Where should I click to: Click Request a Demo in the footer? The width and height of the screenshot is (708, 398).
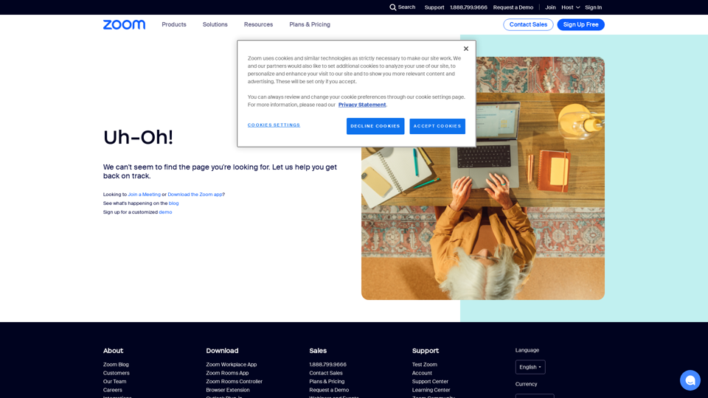click(329, 390)
